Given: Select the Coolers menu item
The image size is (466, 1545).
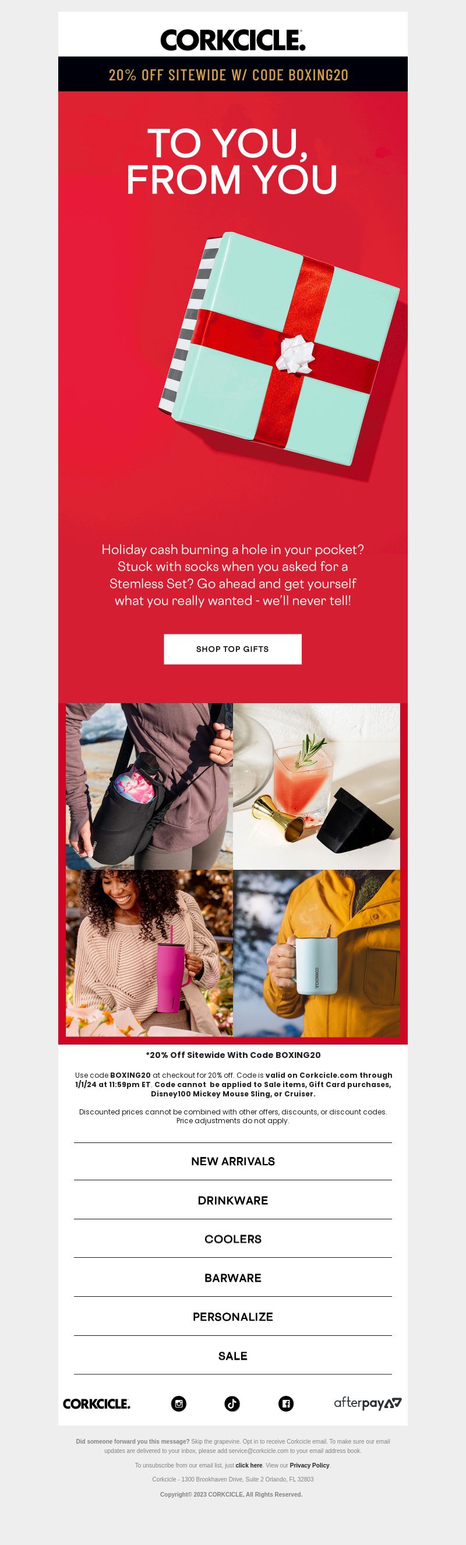Looking at the screenshot, I should [232, 1239].
